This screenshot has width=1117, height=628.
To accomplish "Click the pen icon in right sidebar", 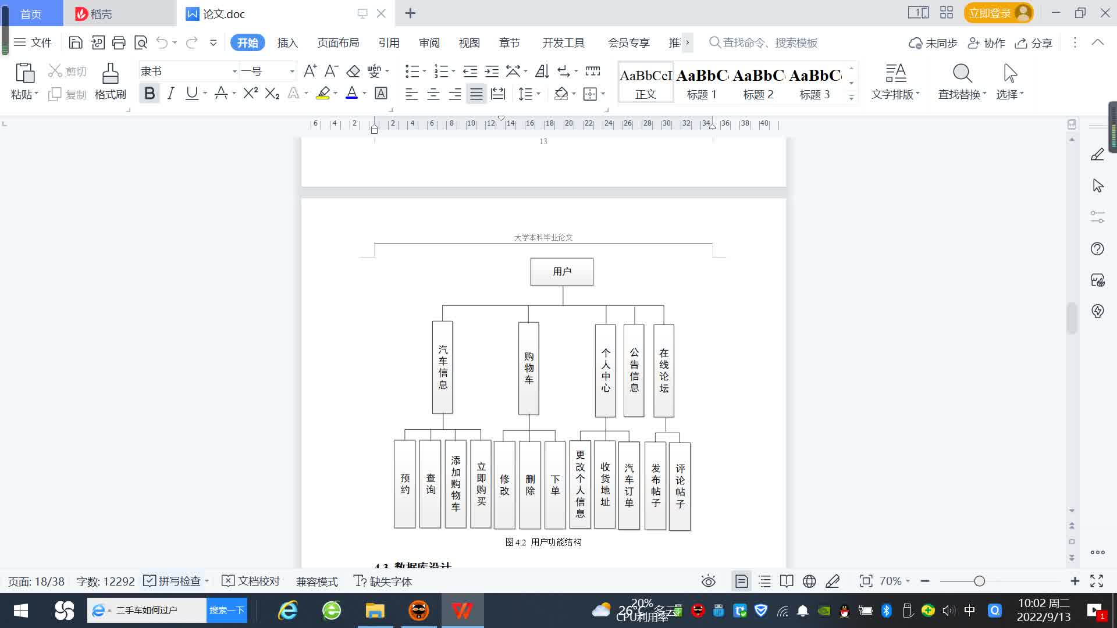I will click(1097, 155).
